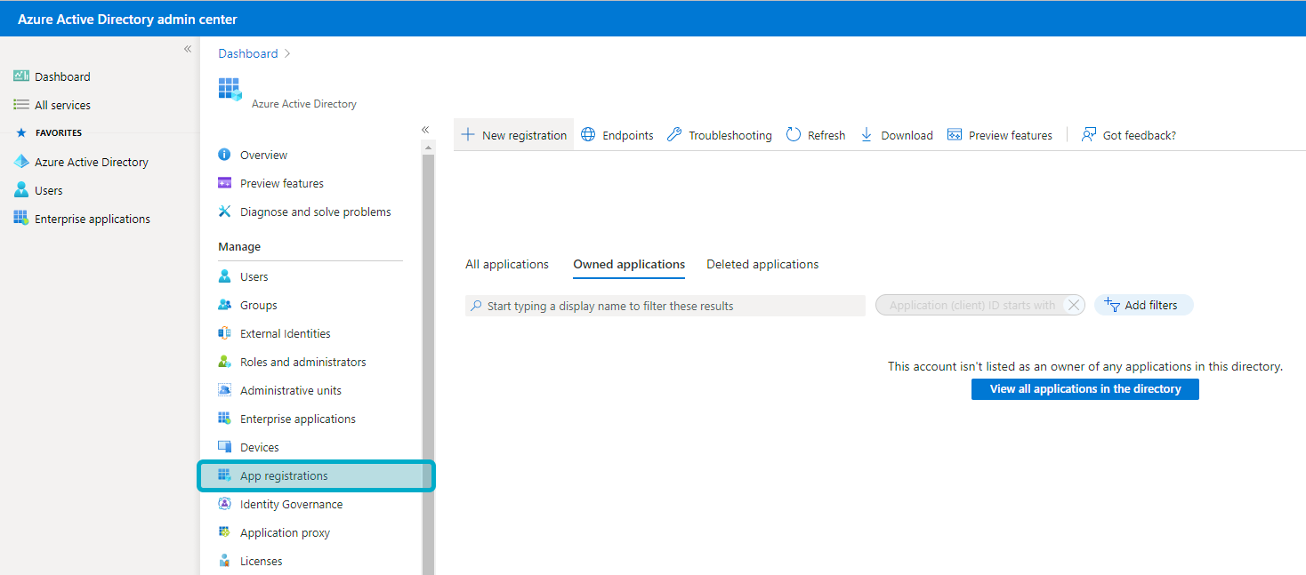Image resolution: width=1306 pixels, height=575 pixels.
Task: Click the Roles and administrators icon
Action: [x=224, y=362]
